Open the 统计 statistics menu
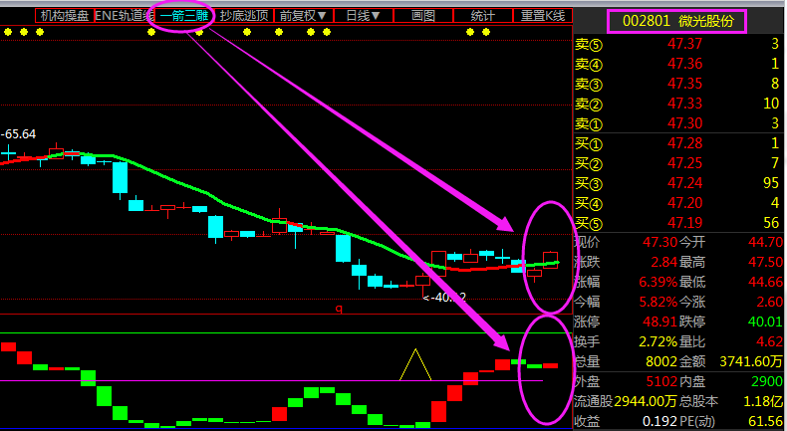The height and width of the screenshot is (431, 787). point(483,16)
